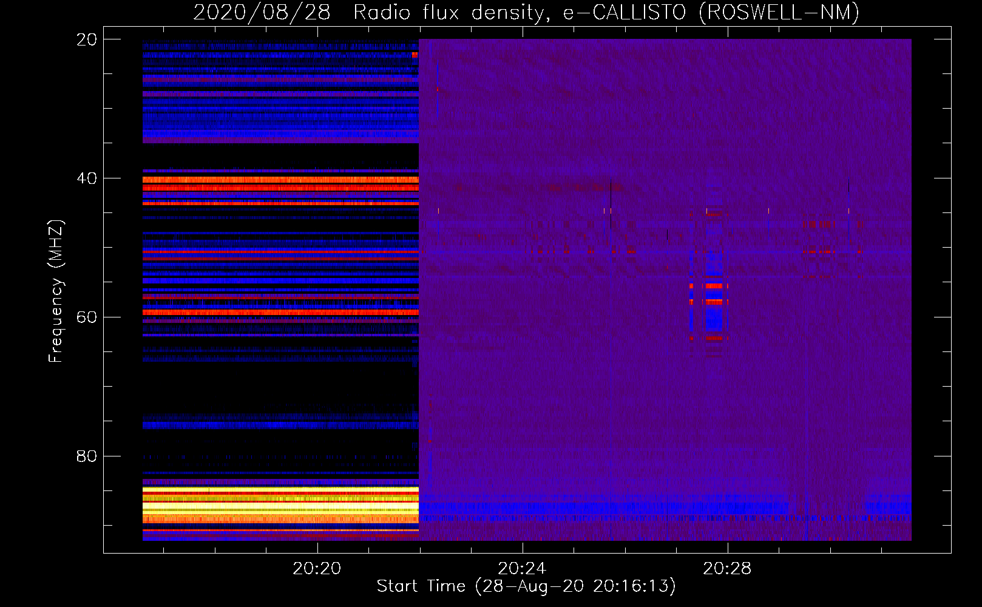Select the 'Frequency (MHZ)' axis label

pyautogui.click(x=56, y=291)
